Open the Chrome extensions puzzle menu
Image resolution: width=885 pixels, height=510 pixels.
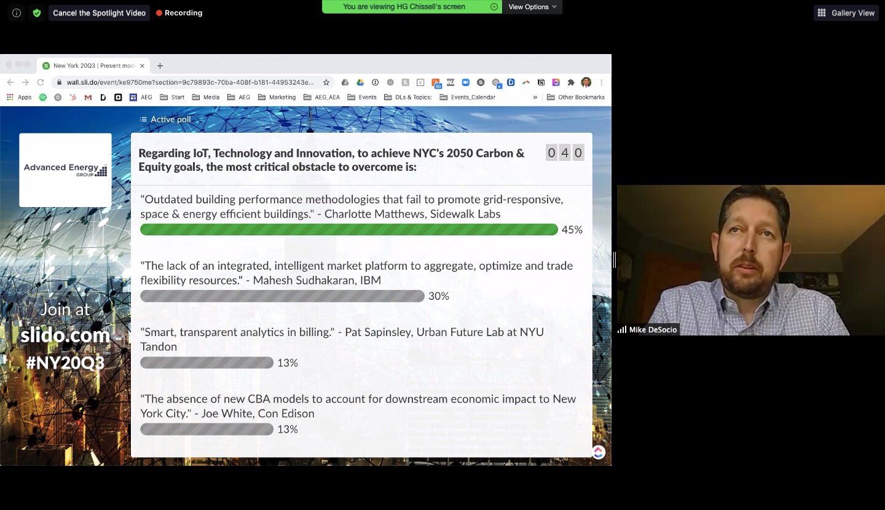(x=571, y=82)
